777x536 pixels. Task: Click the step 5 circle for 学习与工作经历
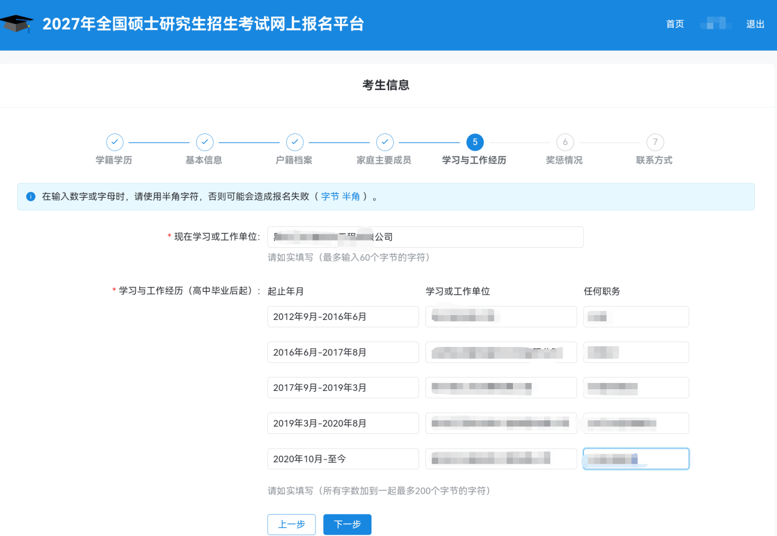coord(475,142)
